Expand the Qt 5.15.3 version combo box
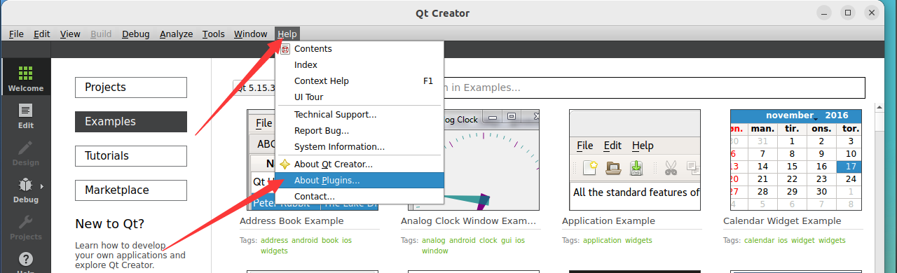The height and width of the screenshot is (273, 897). [254, 88]
